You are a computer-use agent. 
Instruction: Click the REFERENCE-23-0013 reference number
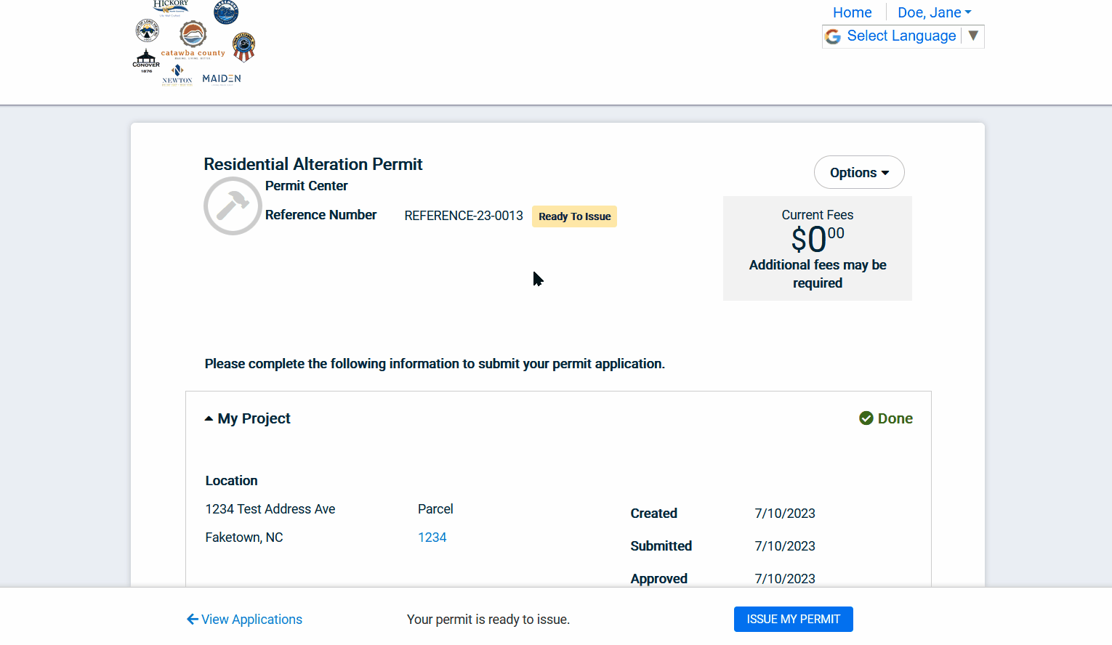pyautogui.click(x=464, y=216)
